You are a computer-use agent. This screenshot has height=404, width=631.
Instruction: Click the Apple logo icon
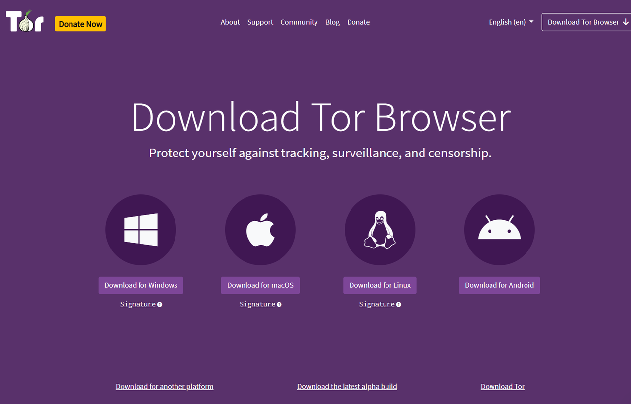260,229
